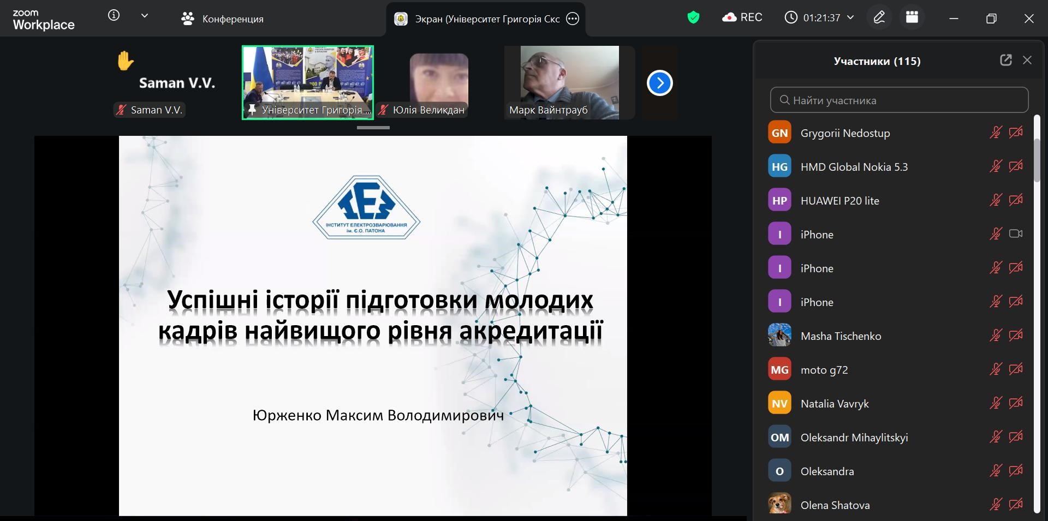Pop out the participants panel
Image resolution: width=1048 pixels, height=521 pixels.
1005,60
